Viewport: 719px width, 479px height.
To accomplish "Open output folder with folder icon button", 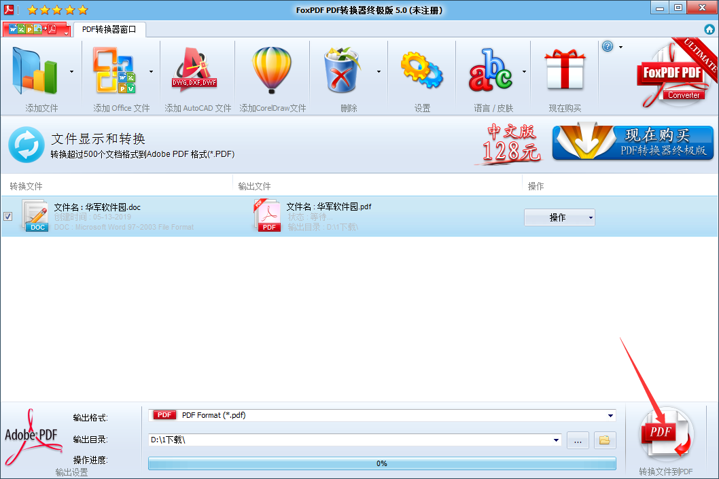I will pos(605,440).
